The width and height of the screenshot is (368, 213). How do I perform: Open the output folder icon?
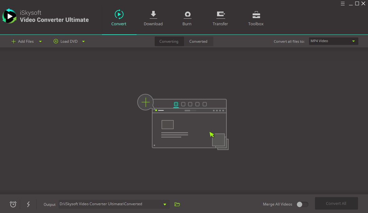(x=177, y=204)
